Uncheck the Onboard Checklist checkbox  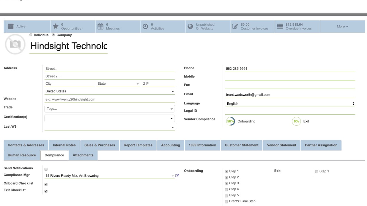[46, 185]
